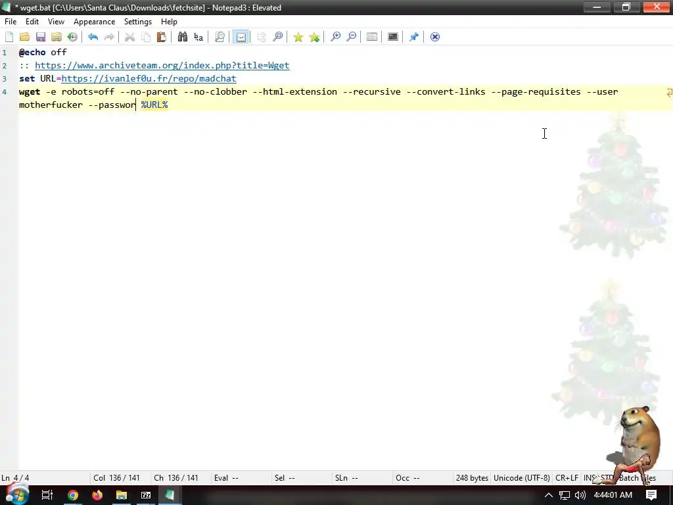The width and height of the screenshot is (673, 505).
Task: Copy selection via the toolbar copy icon
Action: pyautogui.click(x=145, y=37)
